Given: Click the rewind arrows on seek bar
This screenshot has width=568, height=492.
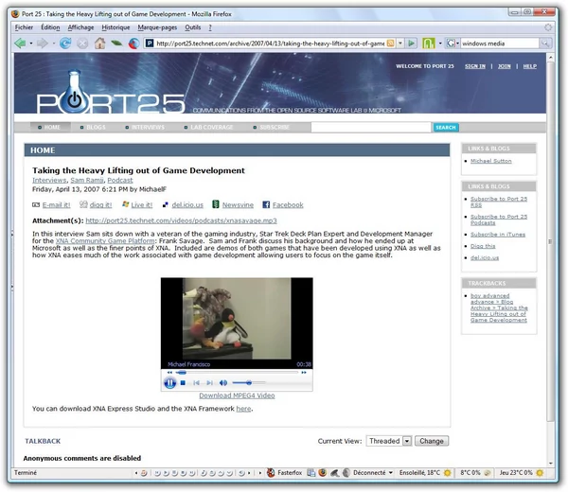Looking at the screenshot, I should pyautogui.click(x=169, y=372).
